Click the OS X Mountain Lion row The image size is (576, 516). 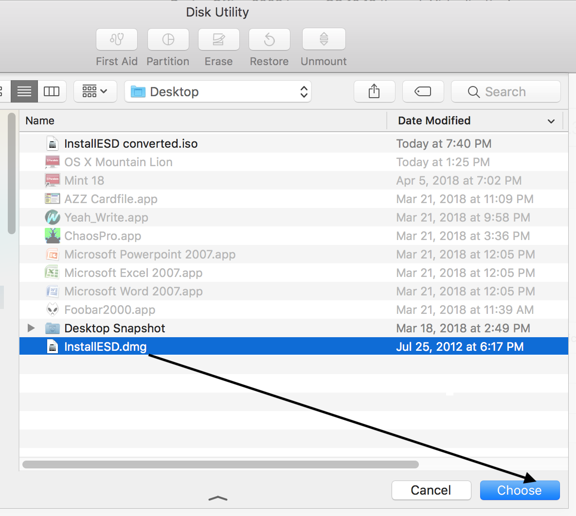(x=294, y=162)
